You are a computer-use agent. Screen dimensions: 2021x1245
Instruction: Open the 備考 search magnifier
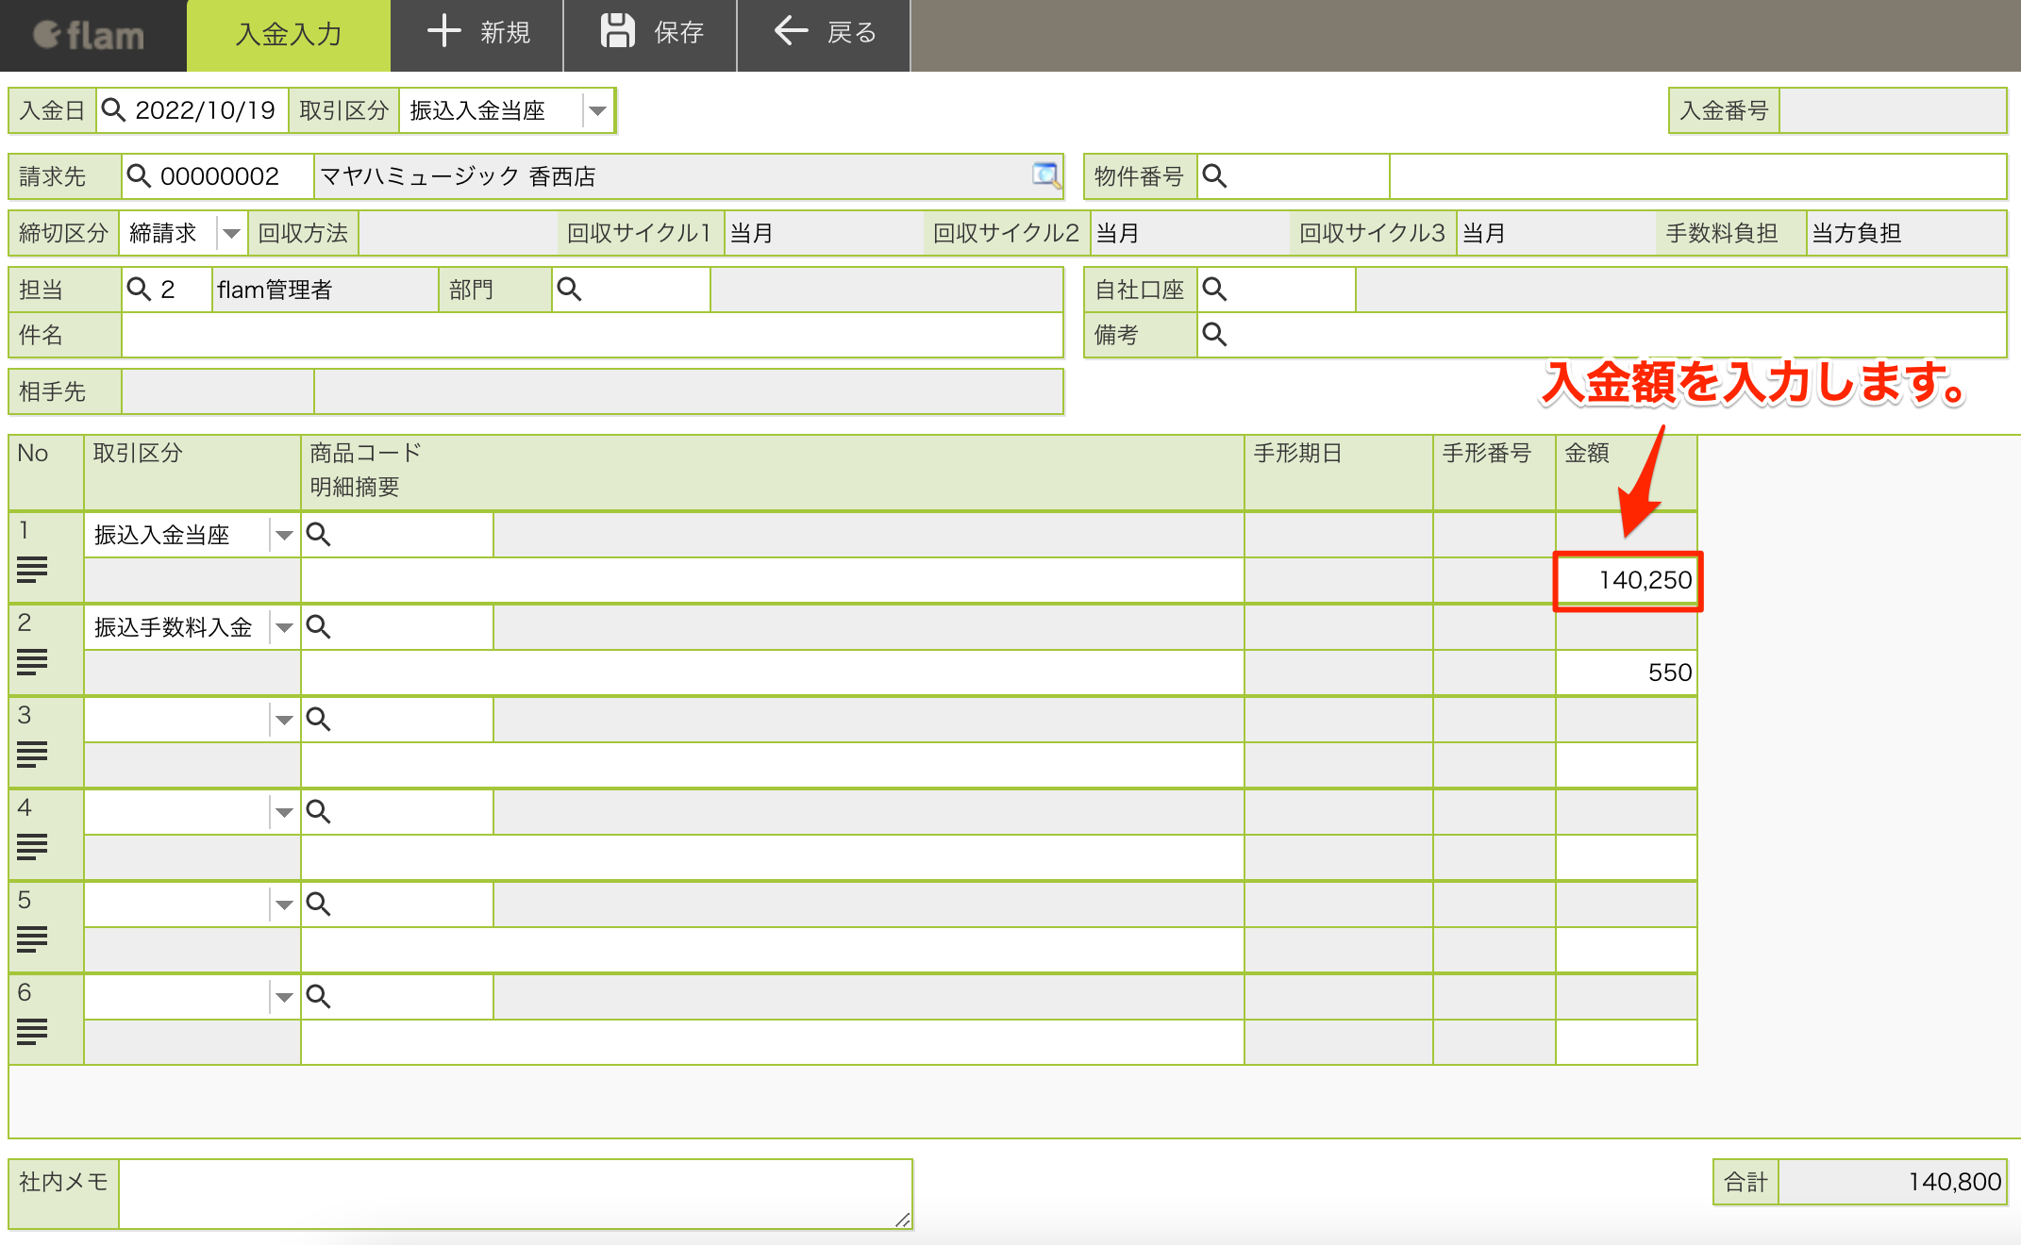(x=1214, y=335)
